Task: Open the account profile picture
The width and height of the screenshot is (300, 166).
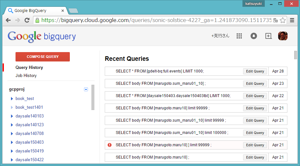Action: pyautogui.click(x=283, y=36)
